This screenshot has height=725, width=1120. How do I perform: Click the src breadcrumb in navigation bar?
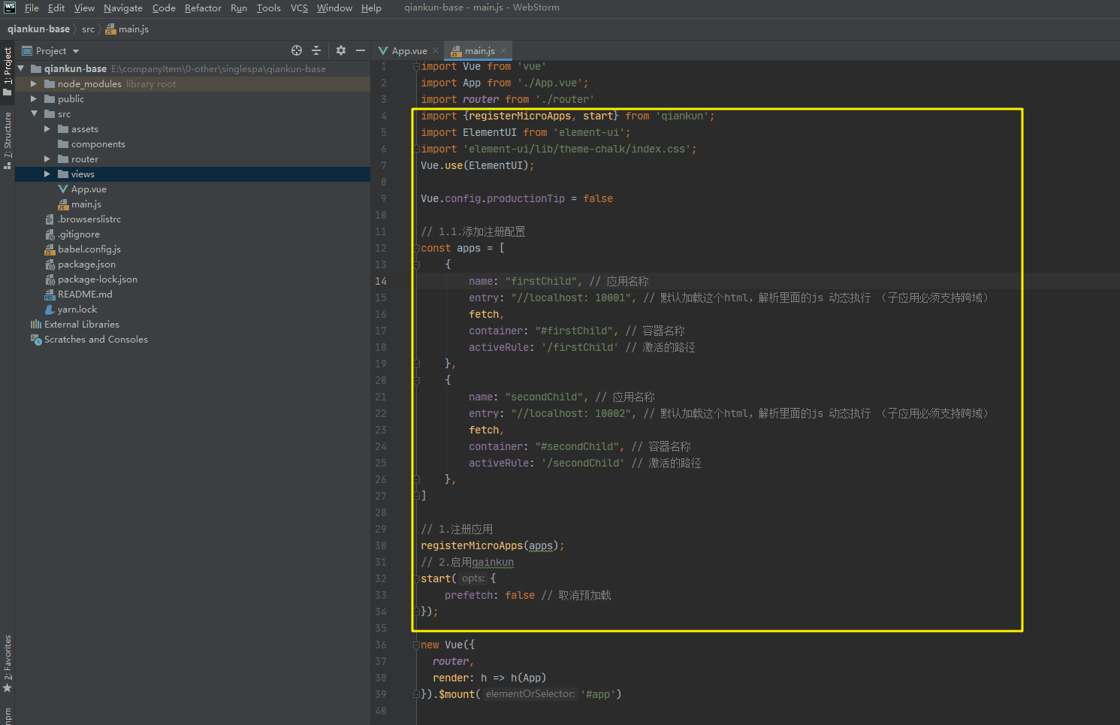pos(88,29)
